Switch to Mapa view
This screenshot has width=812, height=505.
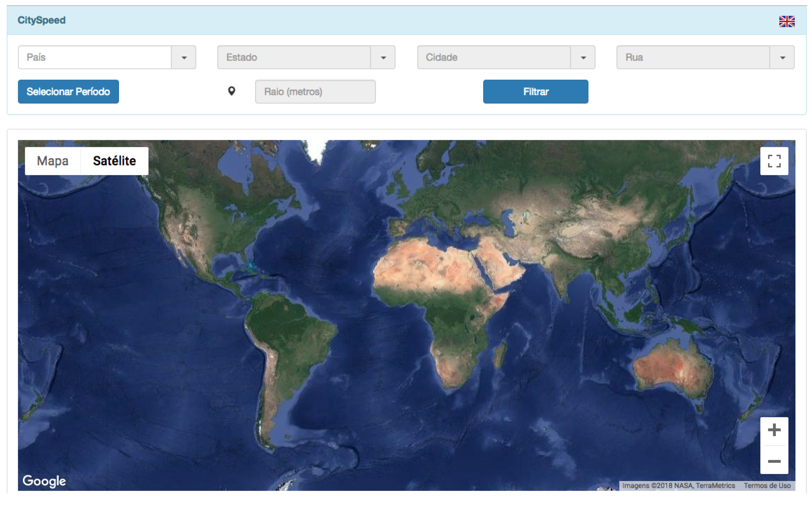click(52, 161)
